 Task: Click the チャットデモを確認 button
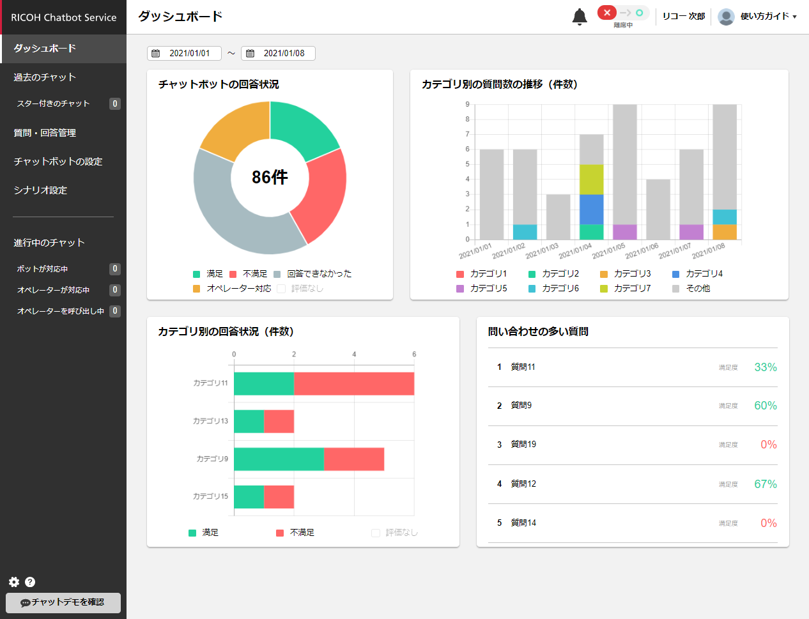[x=63, y=602]
